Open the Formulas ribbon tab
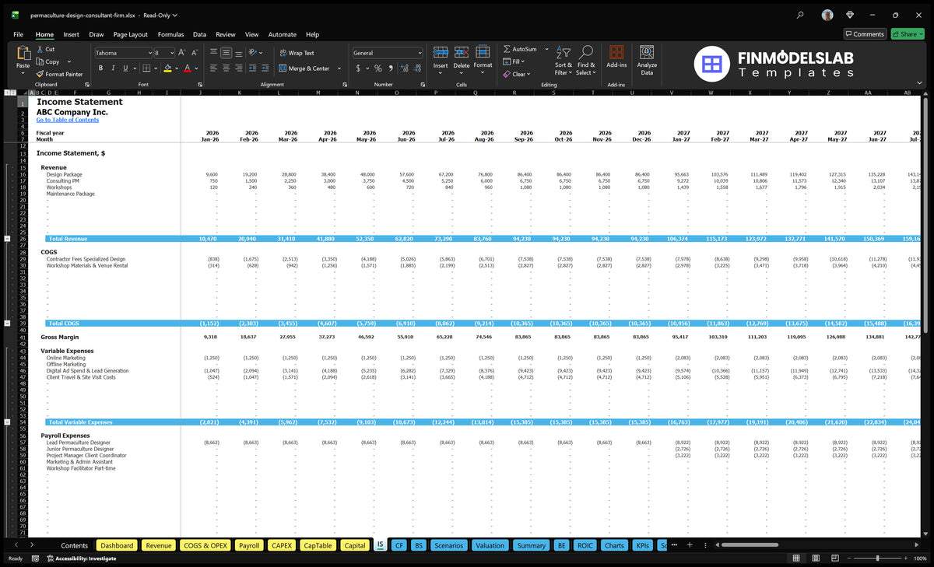 coord(170,34)
